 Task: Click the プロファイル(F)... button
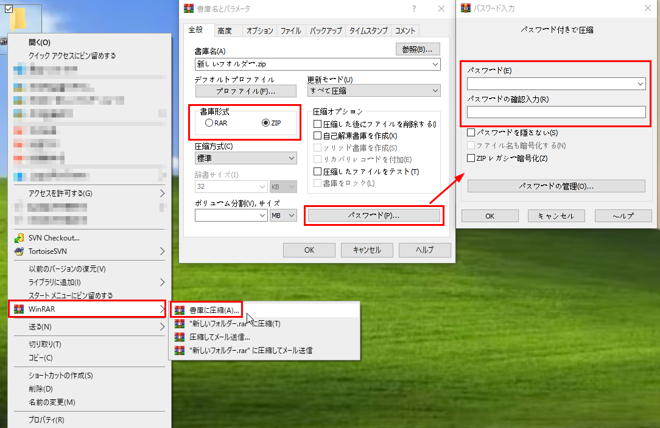click(x=246, y=91)
